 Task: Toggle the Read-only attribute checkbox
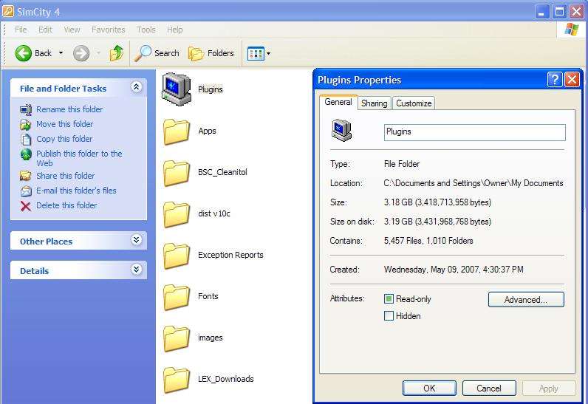[x=389, y=298]
